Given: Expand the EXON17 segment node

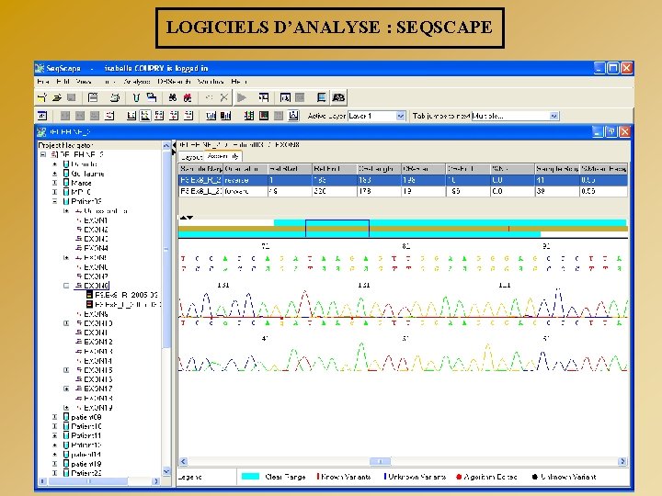Looking at the screenshot, I should tap(66, 389).
